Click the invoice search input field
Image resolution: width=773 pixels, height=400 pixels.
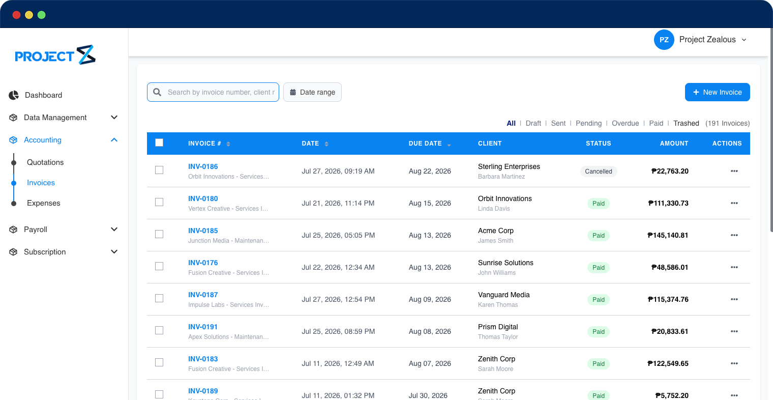tap(213, 92)
